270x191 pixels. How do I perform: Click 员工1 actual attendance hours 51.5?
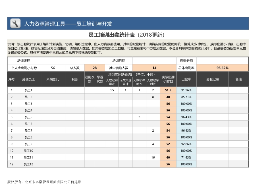pos(168,90)
